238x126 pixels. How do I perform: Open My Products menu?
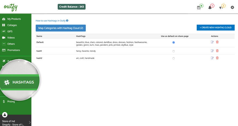(14, 19)
